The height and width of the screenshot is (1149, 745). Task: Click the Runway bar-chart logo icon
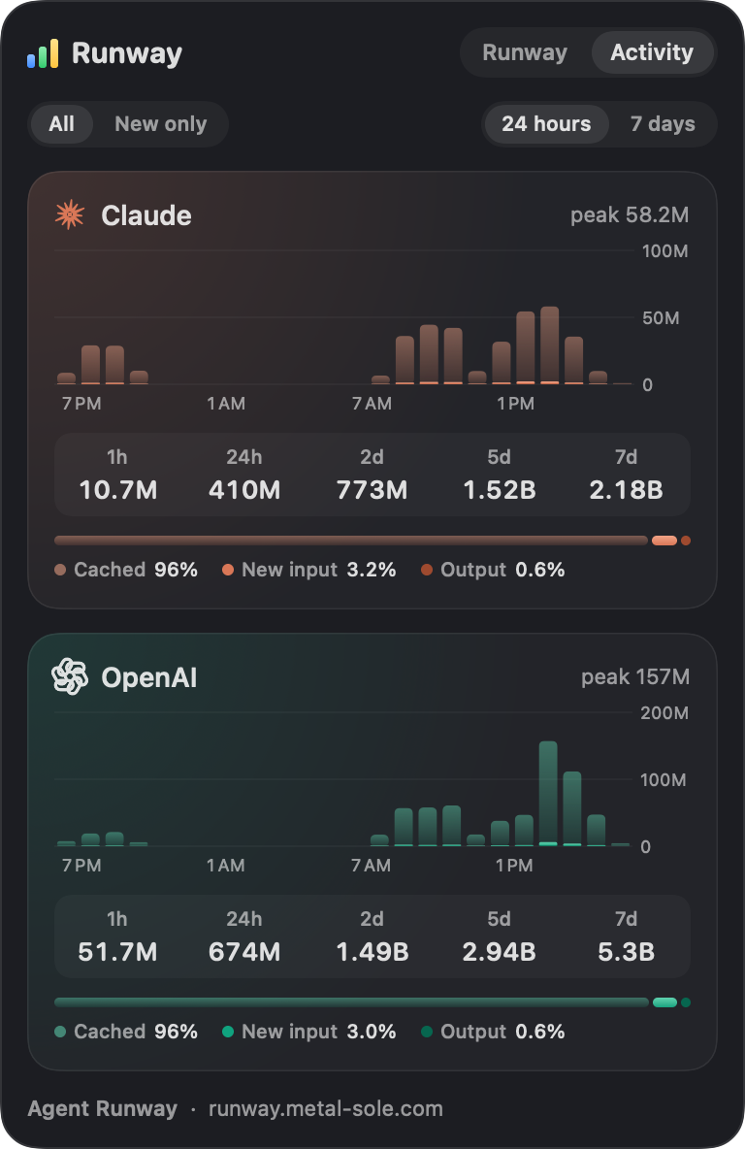coord(43,53)
